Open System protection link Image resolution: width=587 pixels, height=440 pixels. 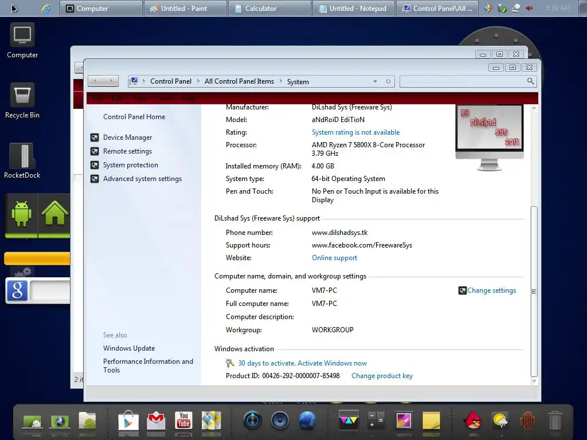click(x=130, y=165)
